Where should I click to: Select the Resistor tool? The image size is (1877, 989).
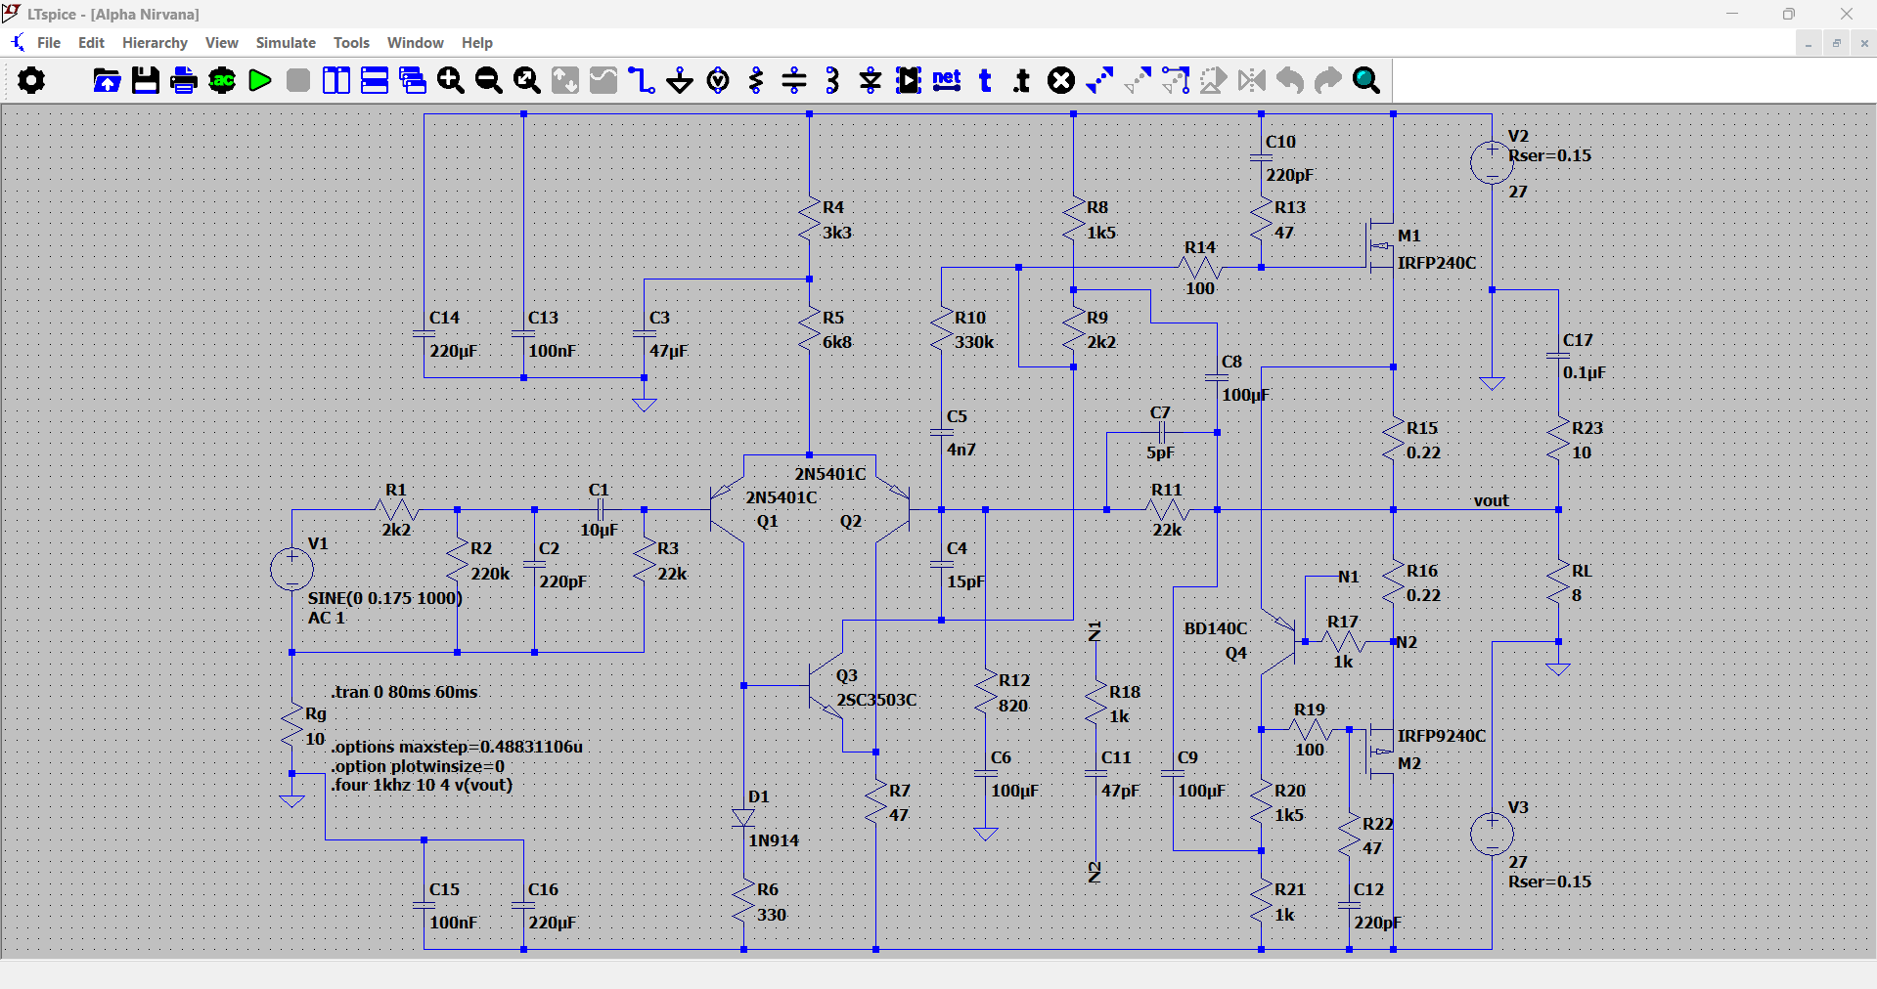point(756,80)
